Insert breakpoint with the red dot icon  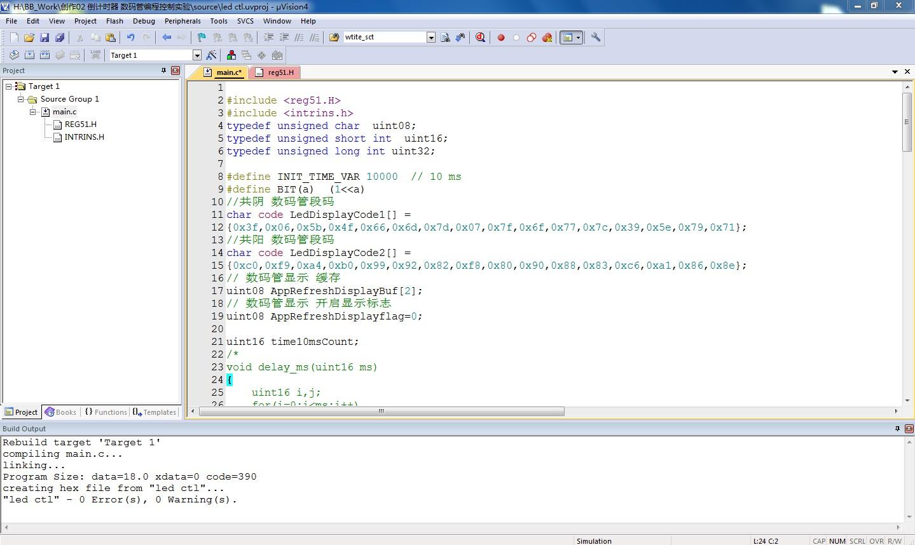[x=501, y=37]
